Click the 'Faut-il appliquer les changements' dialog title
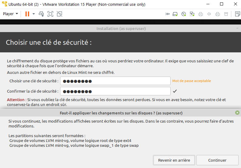This screenshot has width=241, height=168. tap(121, 113)
